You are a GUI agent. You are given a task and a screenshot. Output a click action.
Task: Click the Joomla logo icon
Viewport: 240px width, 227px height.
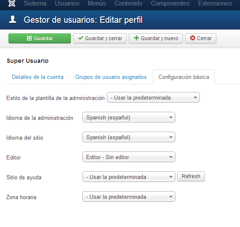12,3
